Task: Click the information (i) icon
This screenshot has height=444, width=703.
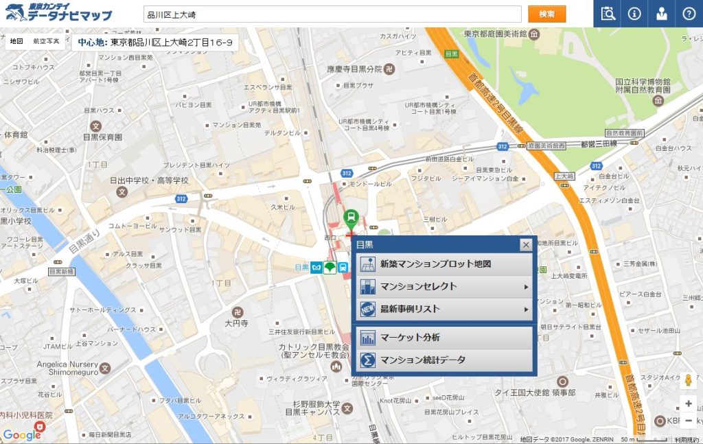Action: click(x=634, y=14)
